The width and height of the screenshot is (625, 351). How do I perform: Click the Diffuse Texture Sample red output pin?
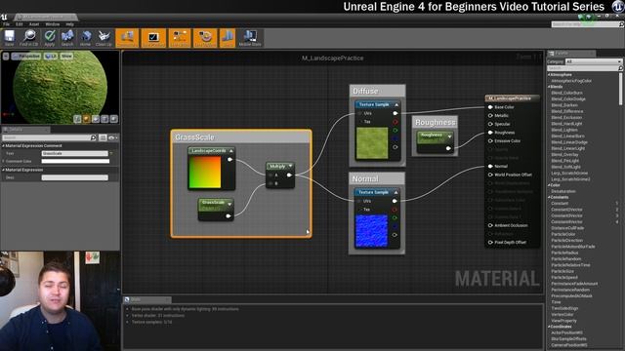point(395,122)
